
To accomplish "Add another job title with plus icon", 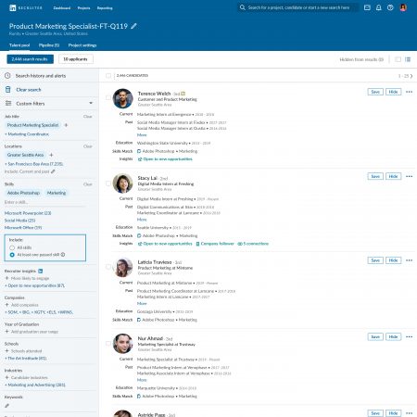I will click(x=66, y=125).
